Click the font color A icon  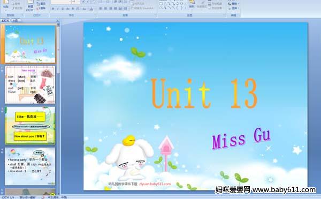(91, 9)
